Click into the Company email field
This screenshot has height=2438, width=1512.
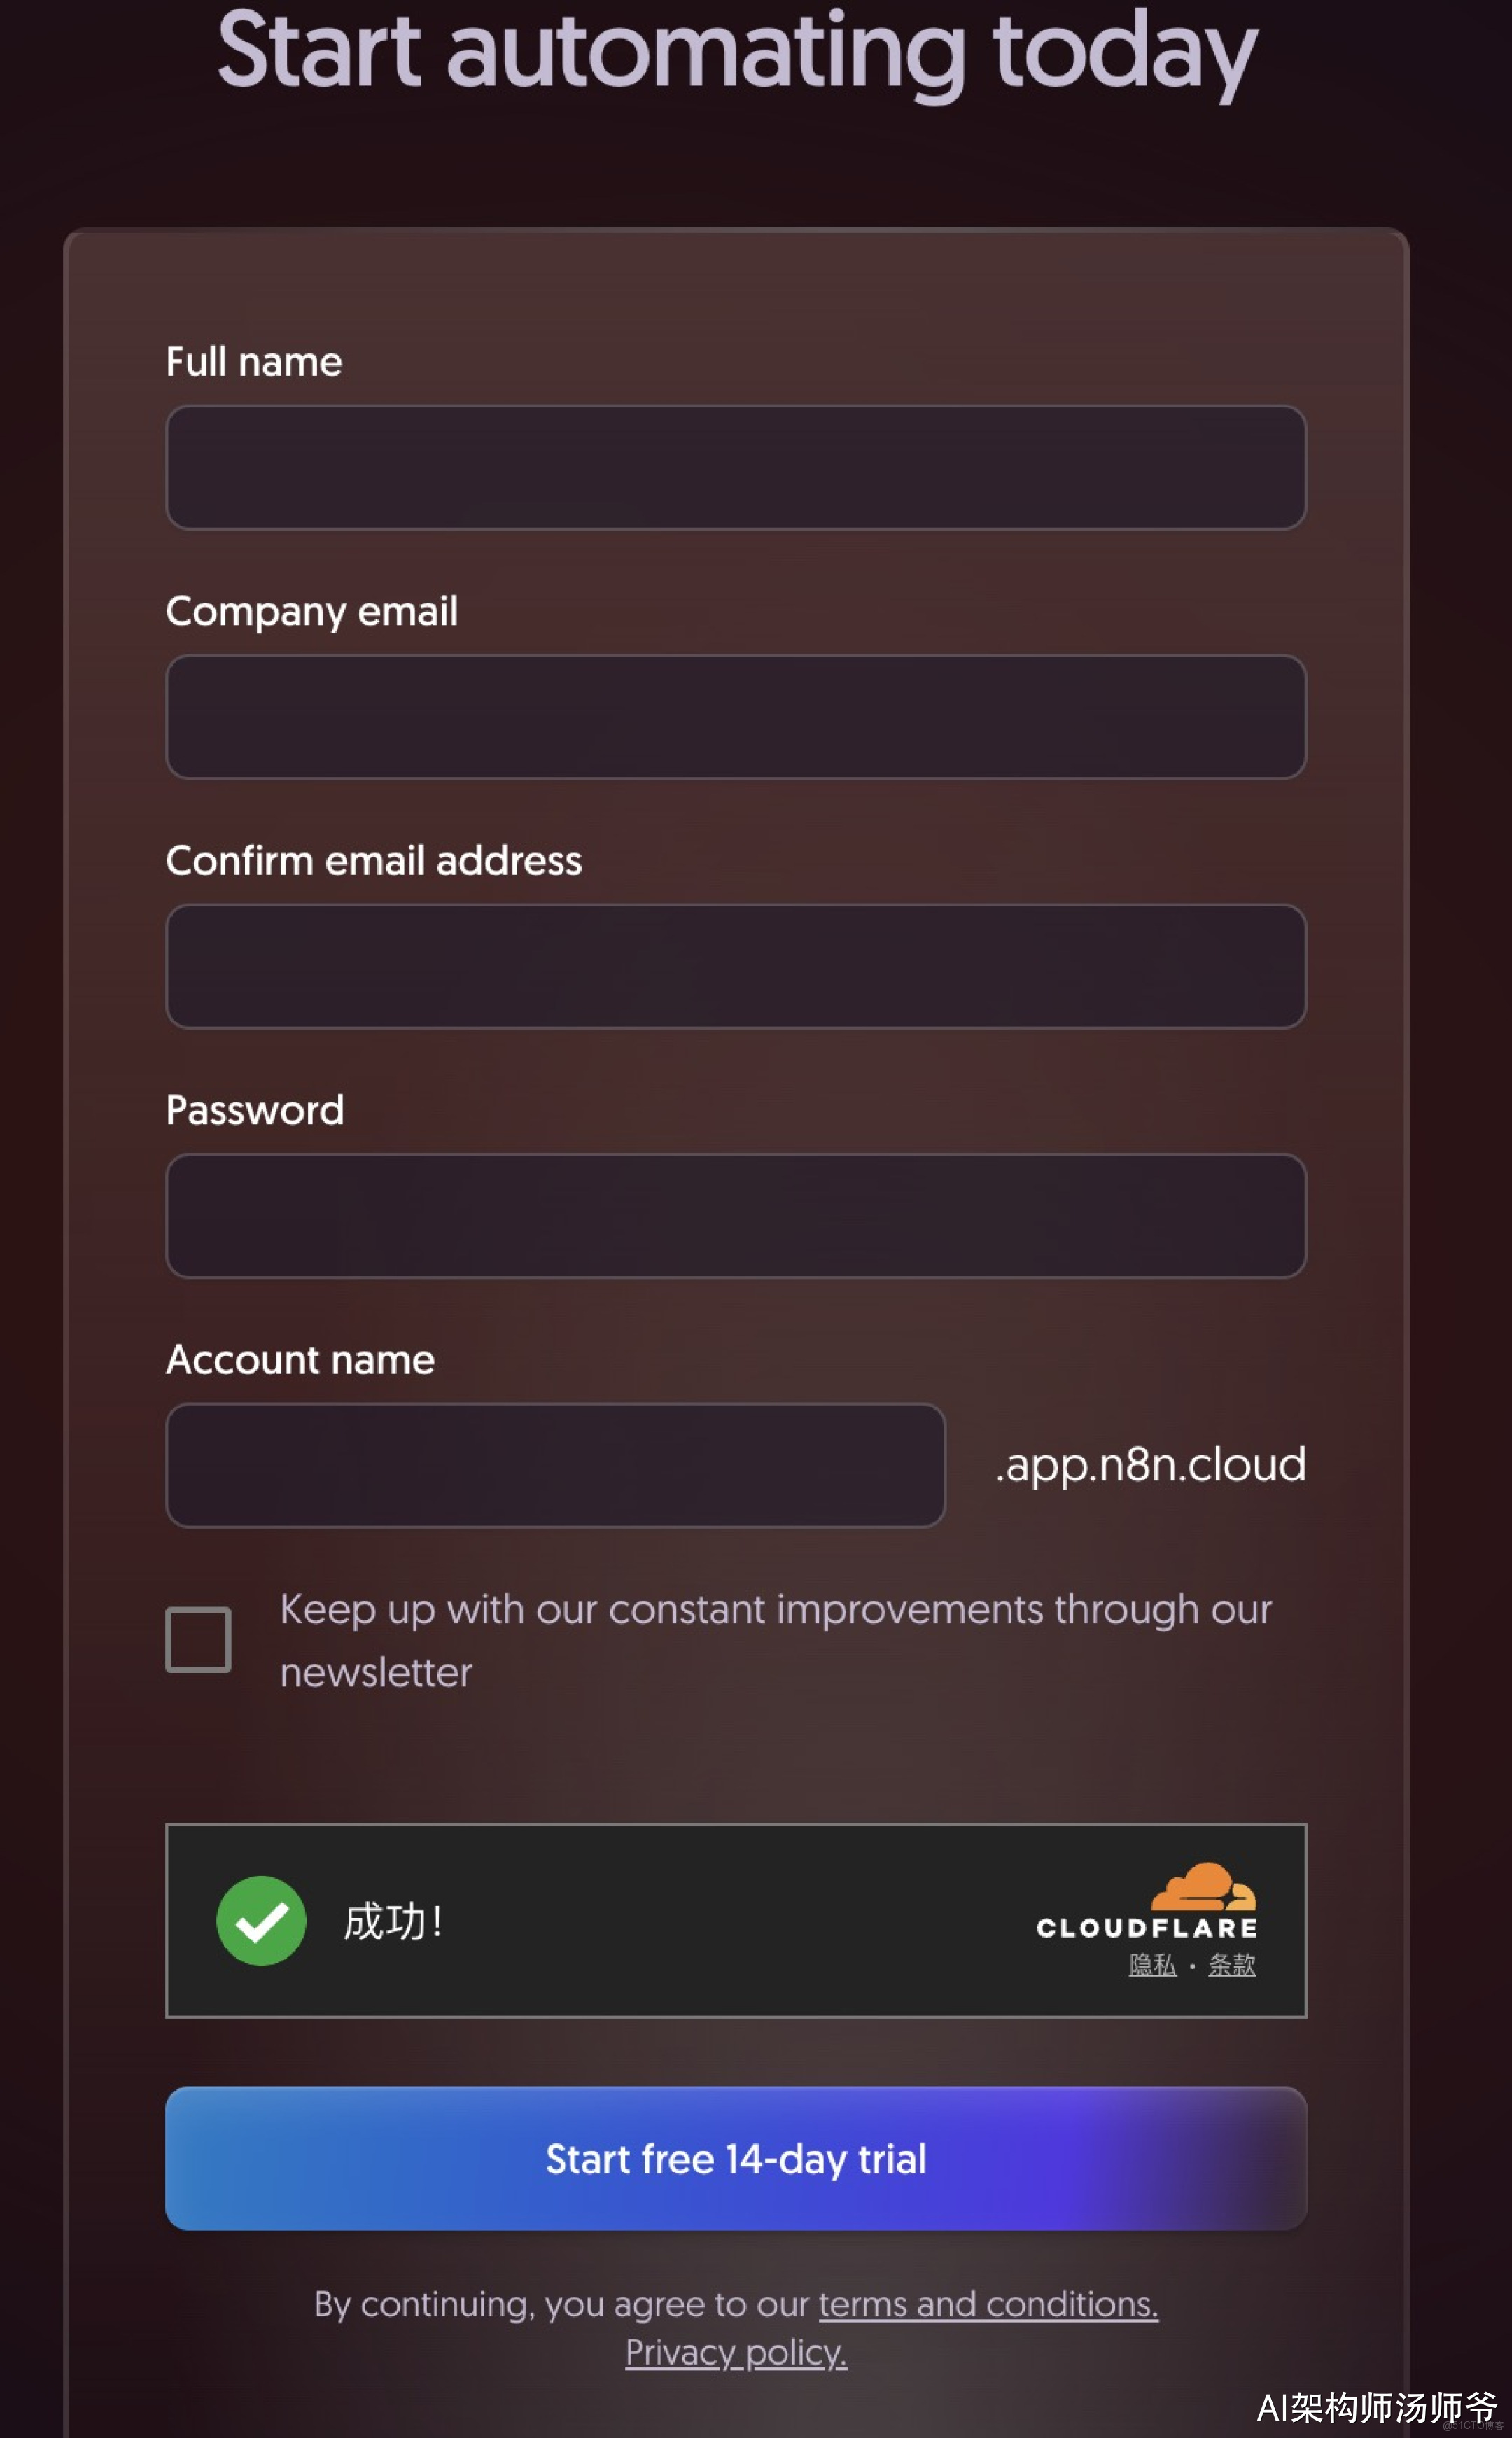point(736,717)
